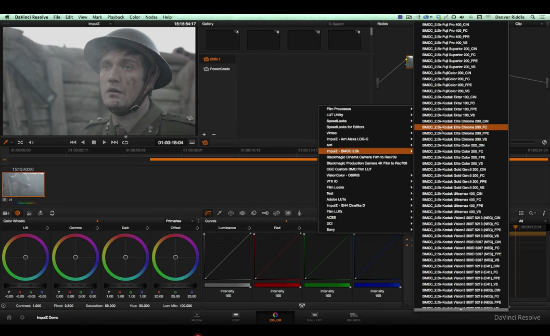Open the Nodes menu in menu bar
The image size is (550, 336).
[x=151, y=17]
